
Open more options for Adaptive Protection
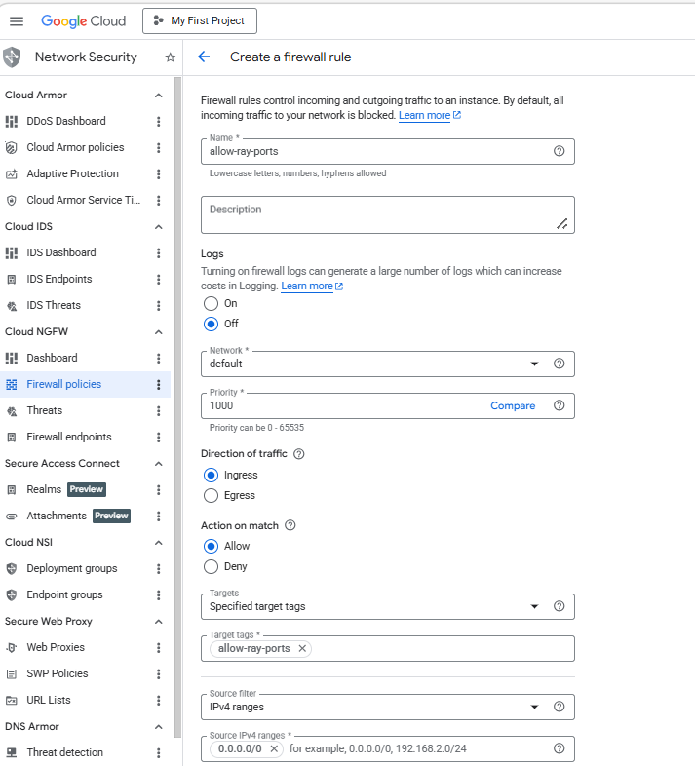point(158,173)
